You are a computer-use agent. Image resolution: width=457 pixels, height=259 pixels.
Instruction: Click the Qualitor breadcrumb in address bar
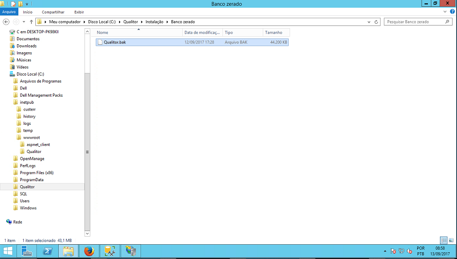tap(131, 22)
